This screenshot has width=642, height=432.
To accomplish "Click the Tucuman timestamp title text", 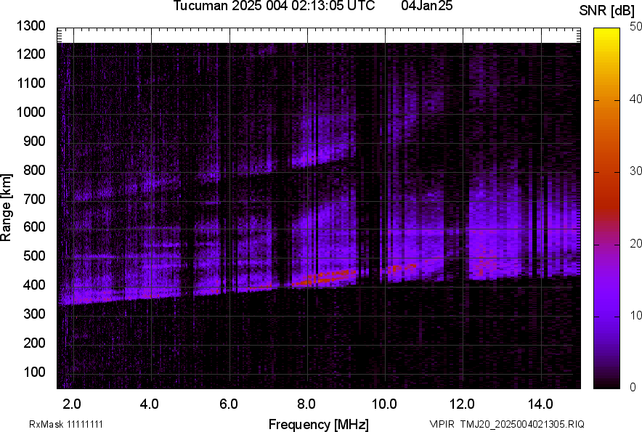I will coord(274,7).
